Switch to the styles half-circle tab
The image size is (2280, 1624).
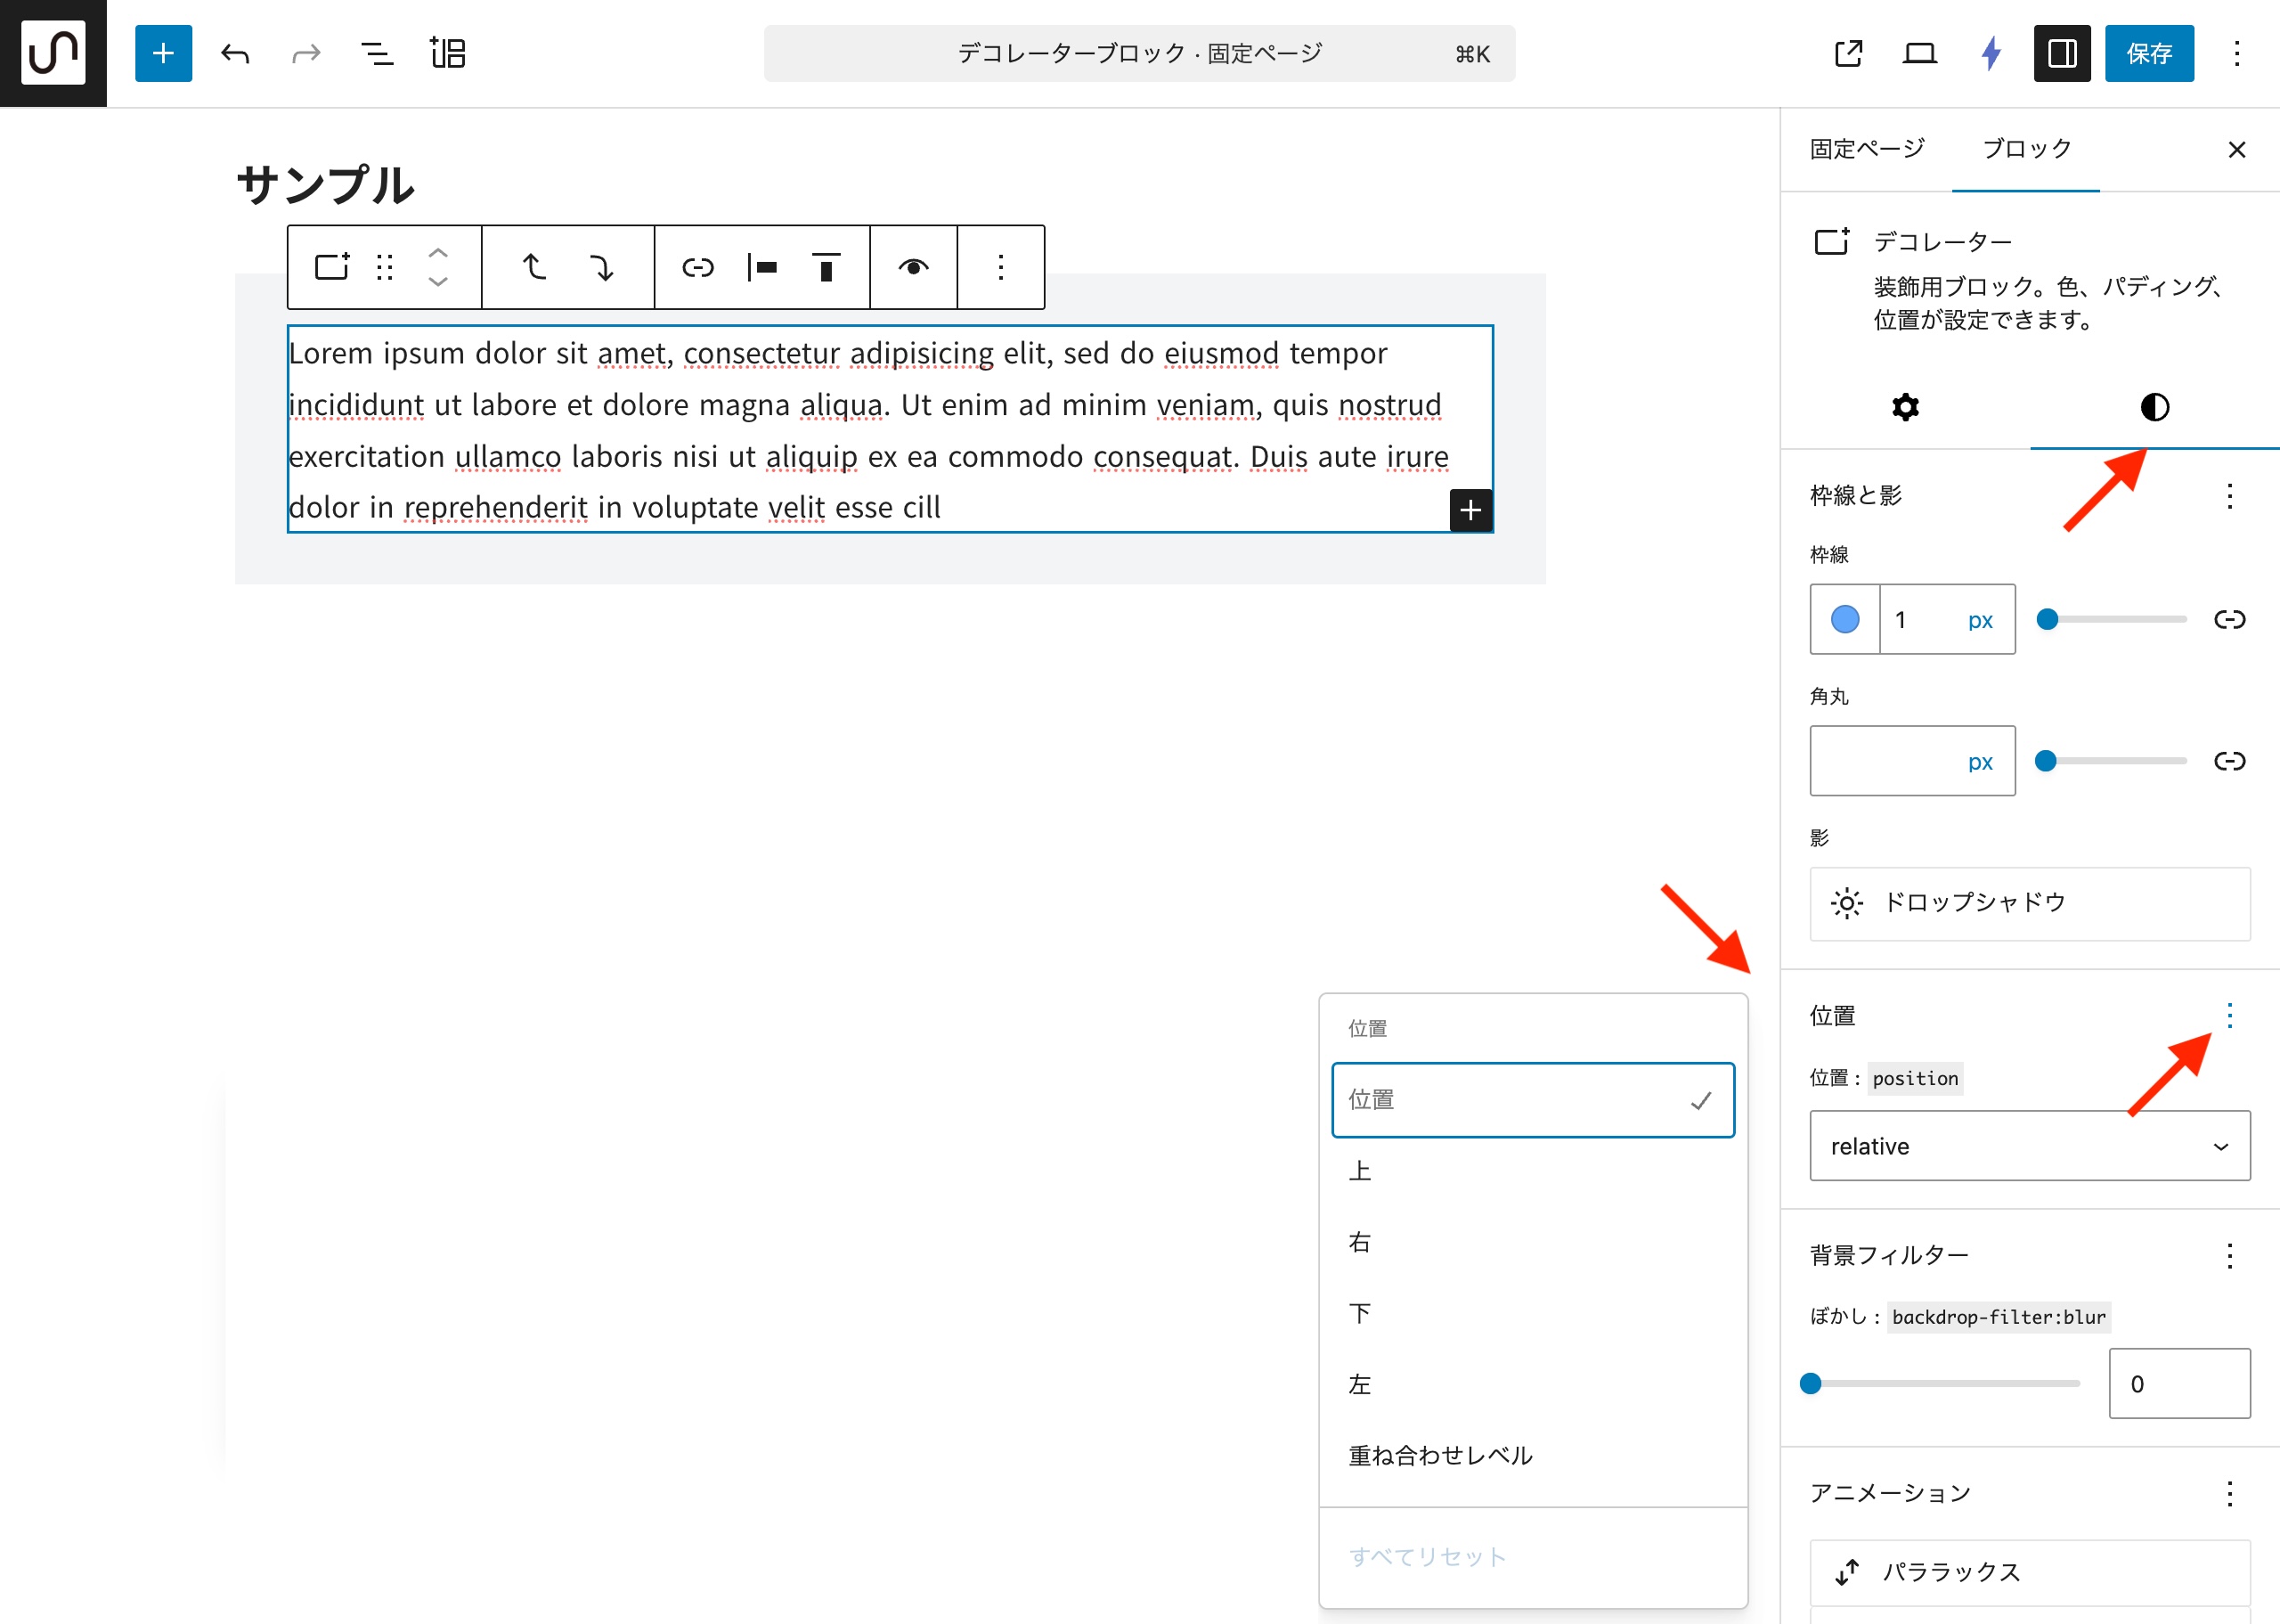pos(2154,407)
